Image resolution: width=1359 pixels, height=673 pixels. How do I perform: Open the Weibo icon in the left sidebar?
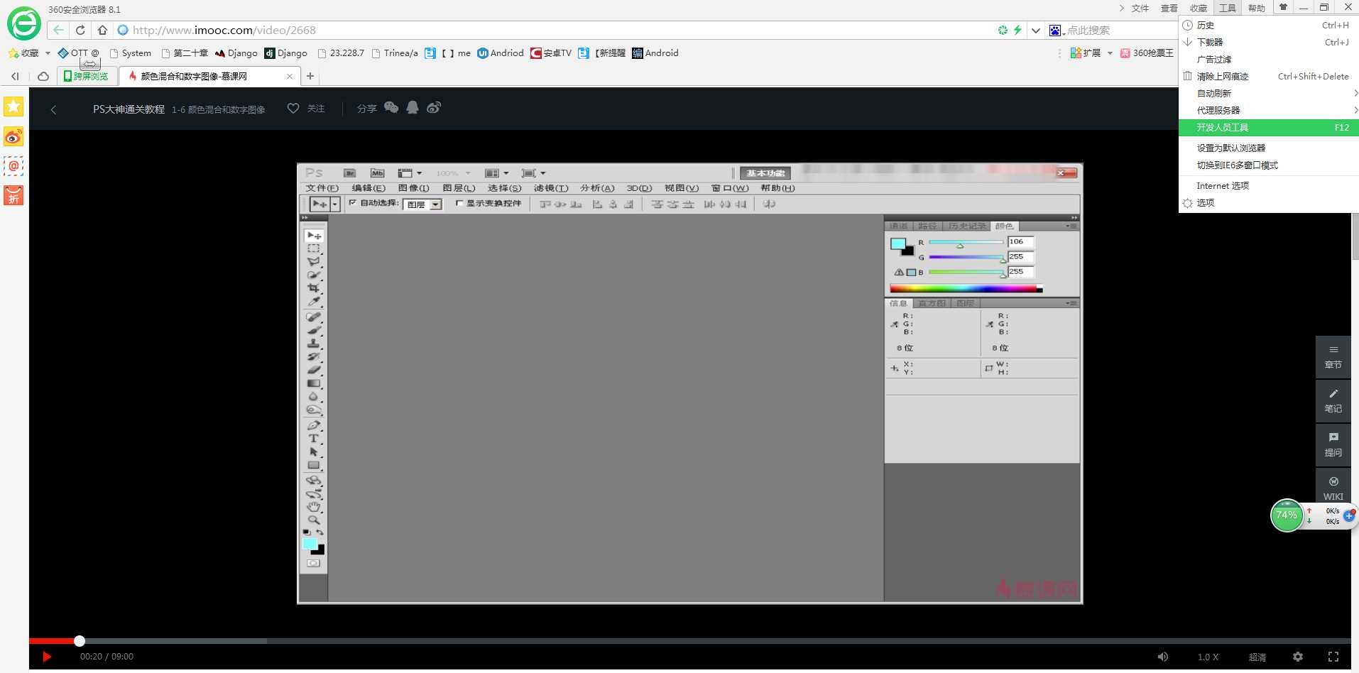tap(13, 136)
